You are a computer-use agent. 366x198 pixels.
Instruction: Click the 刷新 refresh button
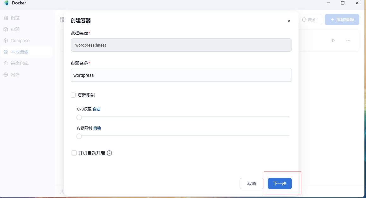[x=309, y=20]
